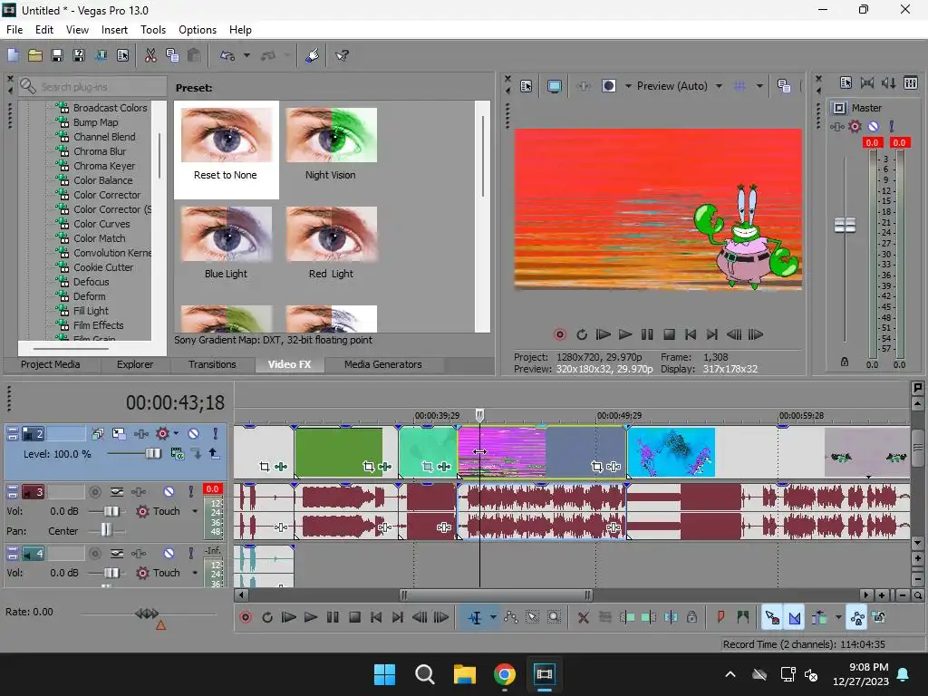
Task: Toggle Lock Envelopes to Events button
Action: (x=857, y=618)
